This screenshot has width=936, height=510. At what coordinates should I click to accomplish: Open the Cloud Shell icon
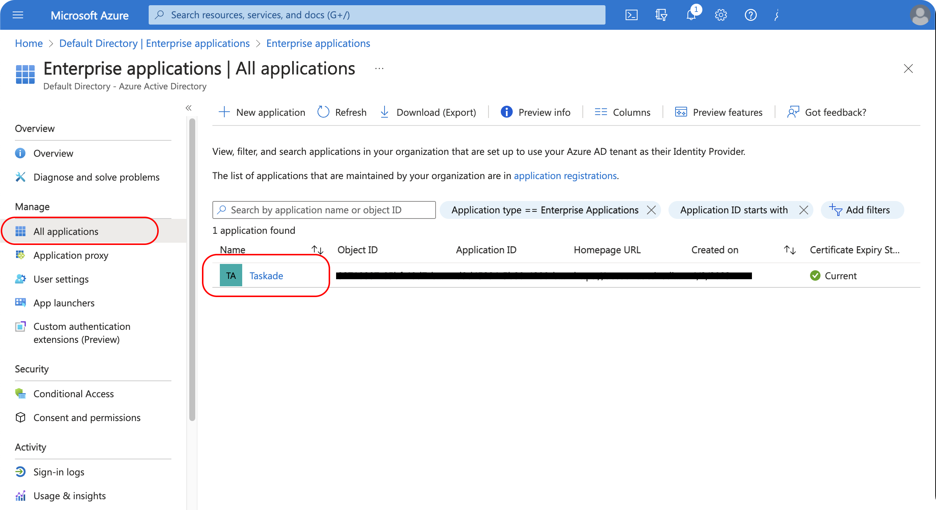[631, 15]
